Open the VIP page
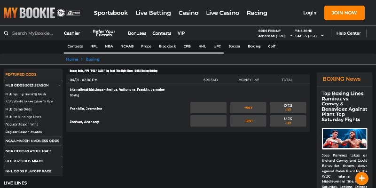 pyautogui.click(x=181, y=33)
